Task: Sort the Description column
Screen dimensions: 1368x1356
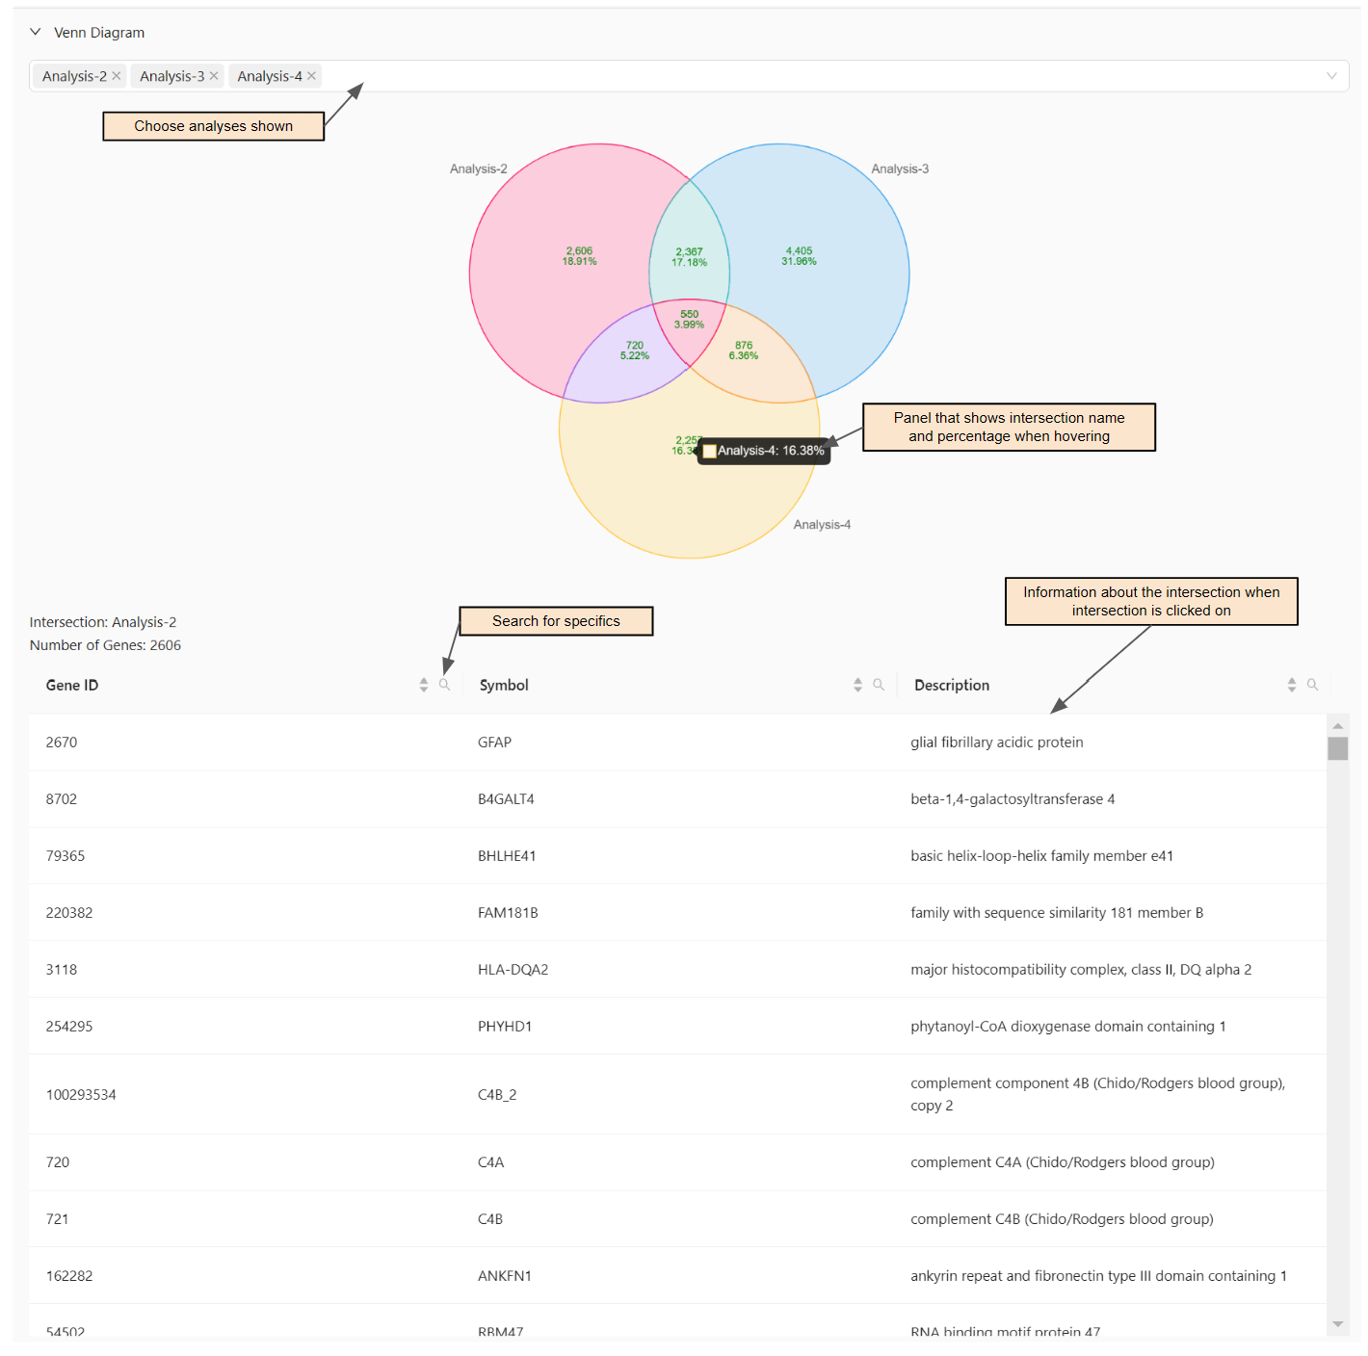Action: [1291, 684]
